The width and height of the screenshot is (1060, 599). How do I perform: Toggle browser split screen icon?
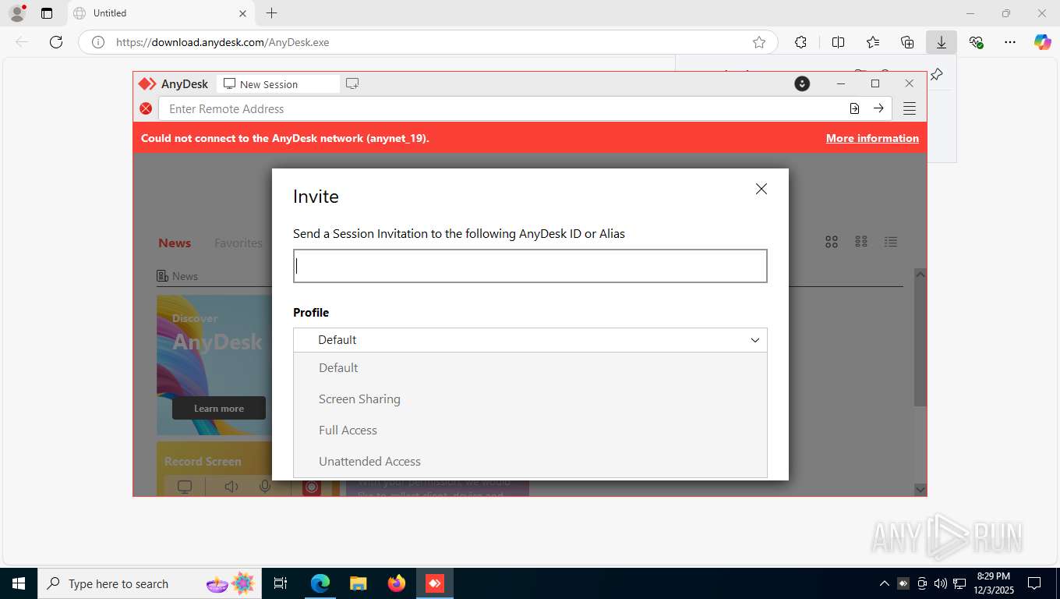(839, 42)
